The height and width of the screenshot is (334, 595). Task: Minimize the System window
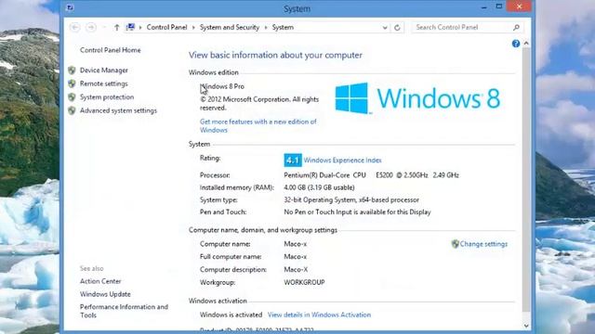click(484, 6)
